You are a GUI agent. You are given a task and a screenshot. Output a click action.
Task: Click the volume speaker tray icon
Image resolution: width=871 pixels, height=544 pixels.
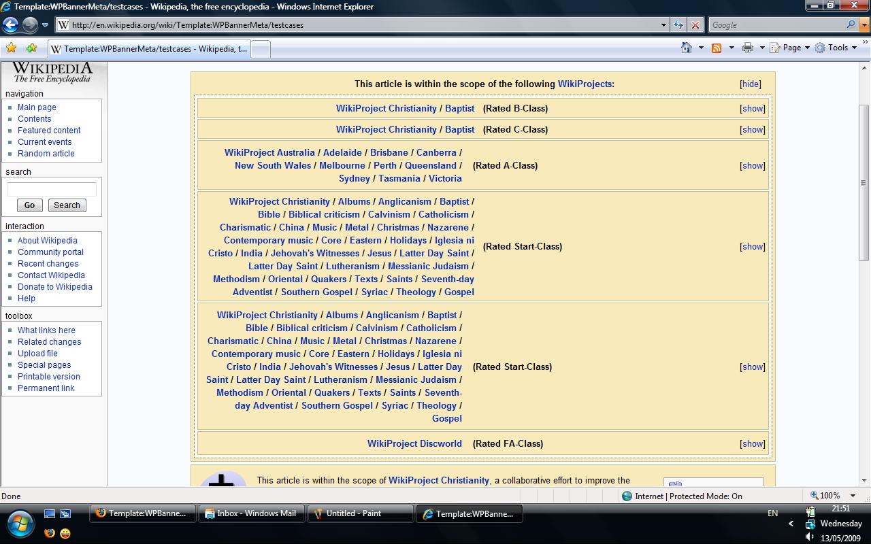click(x=810, y=537)
